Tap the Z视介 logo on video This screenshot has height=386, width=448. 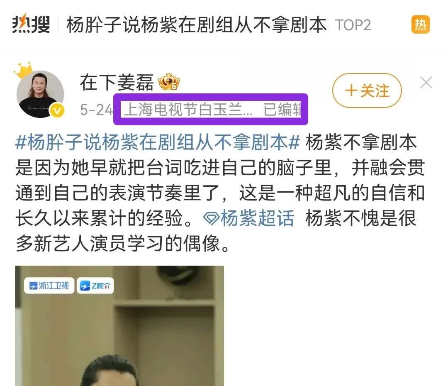point(95,286)
